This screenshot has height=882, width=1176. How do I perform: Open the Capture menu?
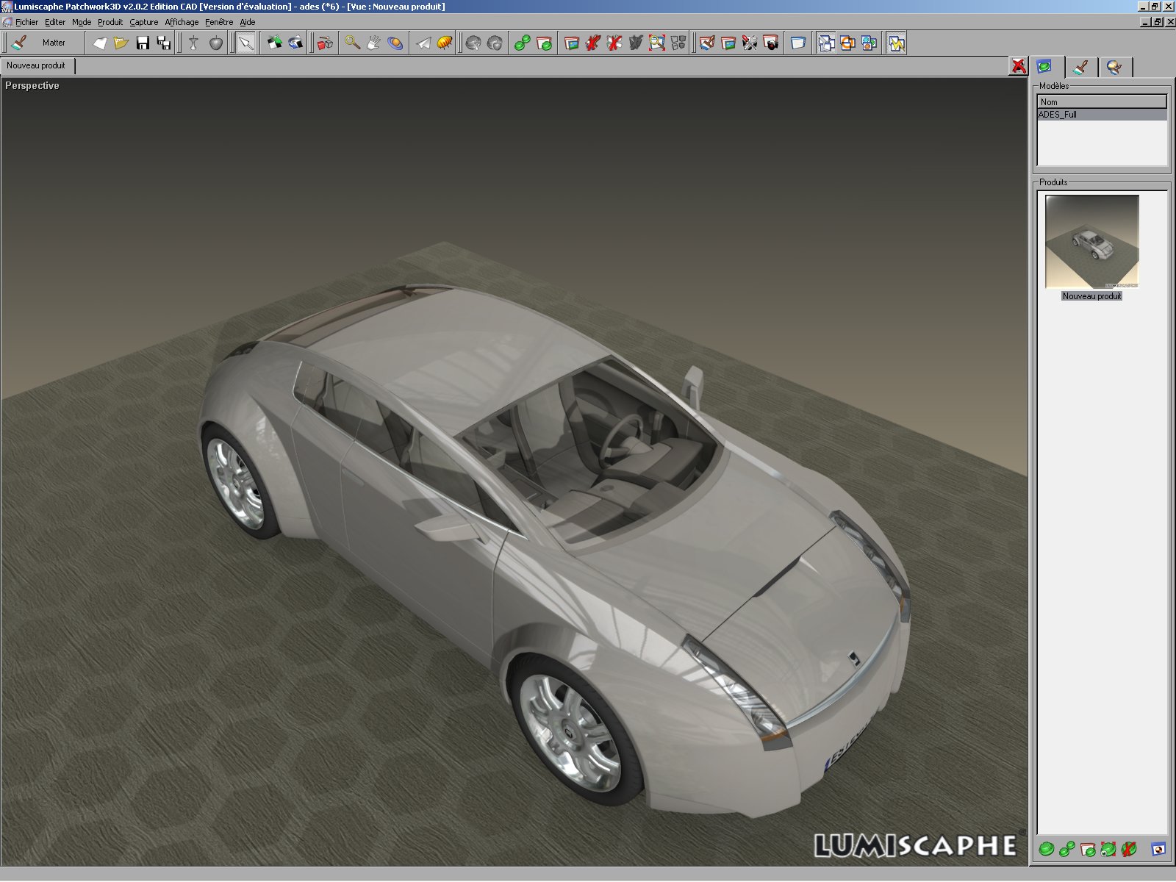tap(144, 22)
